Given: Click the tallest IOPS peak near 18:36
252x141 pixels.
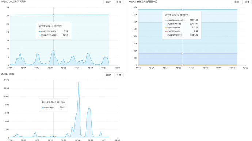Looking at the screenshot, I should pyautogui.click(x=79, y=82).
